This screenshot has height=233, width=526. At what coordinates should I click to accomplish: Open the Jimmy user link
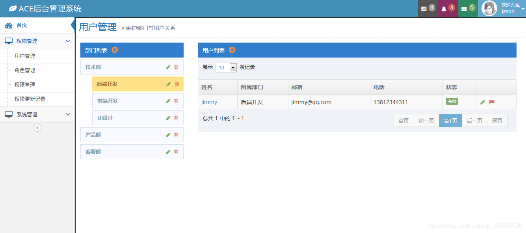[209, 102]
